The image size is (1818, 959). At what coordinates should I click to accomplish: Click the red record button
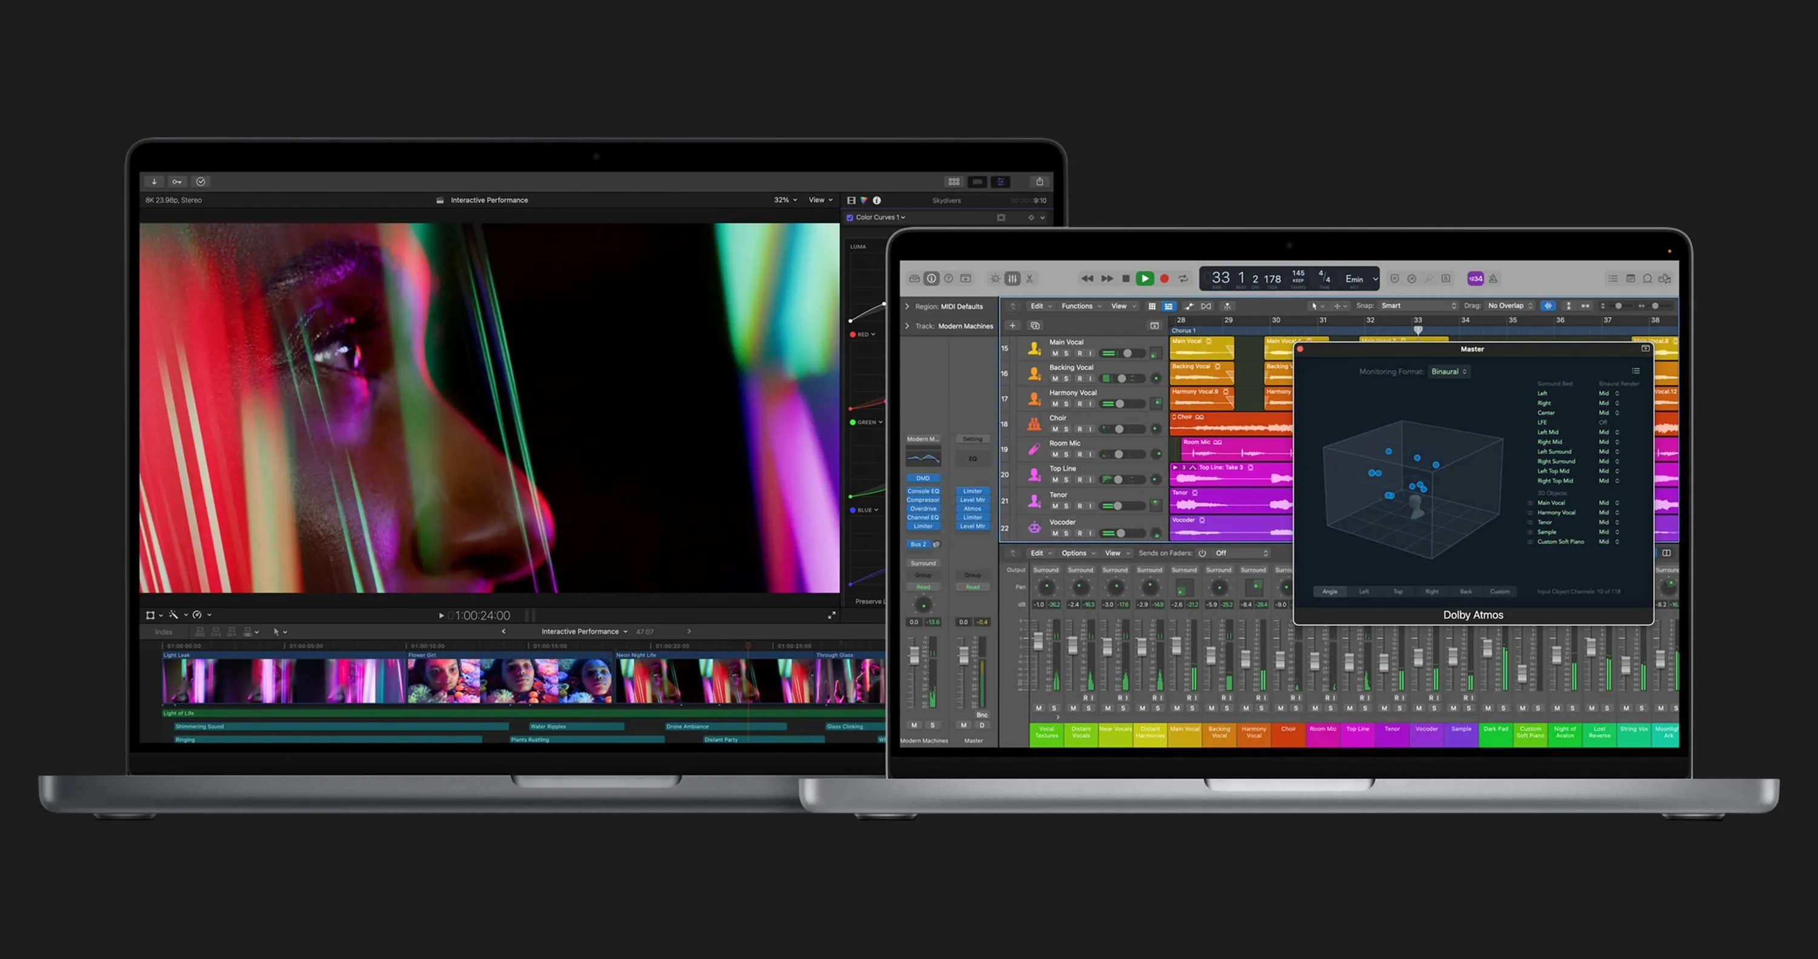pos(1165,278)
